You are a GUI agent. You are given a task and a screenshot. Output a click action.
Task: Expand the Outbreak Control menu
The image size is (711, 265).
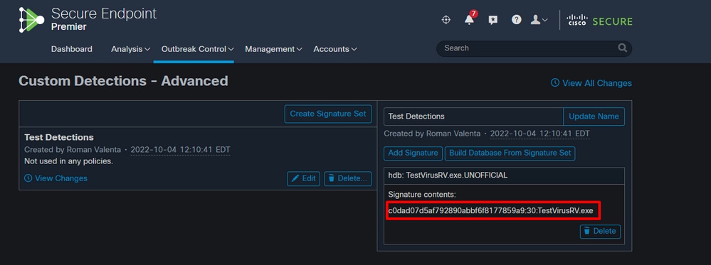point(198,49)
